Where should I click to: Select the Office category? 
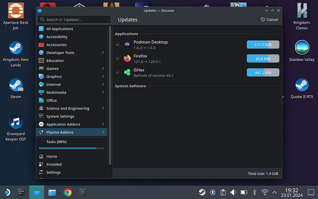[x=72, y=100]
